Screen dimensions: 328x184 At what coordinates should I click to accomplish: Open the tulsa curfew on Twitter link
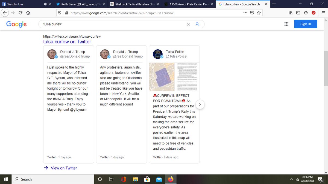67,42
